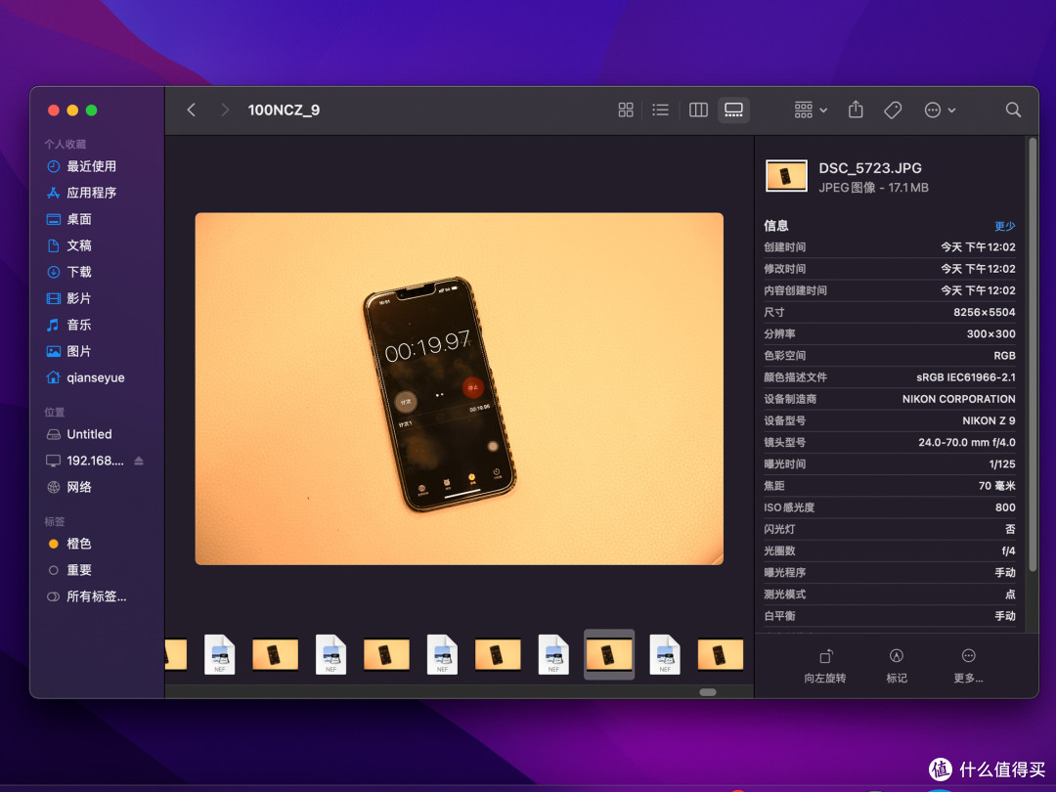Open 应用程序 in sidebar

pyautogui.click(x=91, y=193)
